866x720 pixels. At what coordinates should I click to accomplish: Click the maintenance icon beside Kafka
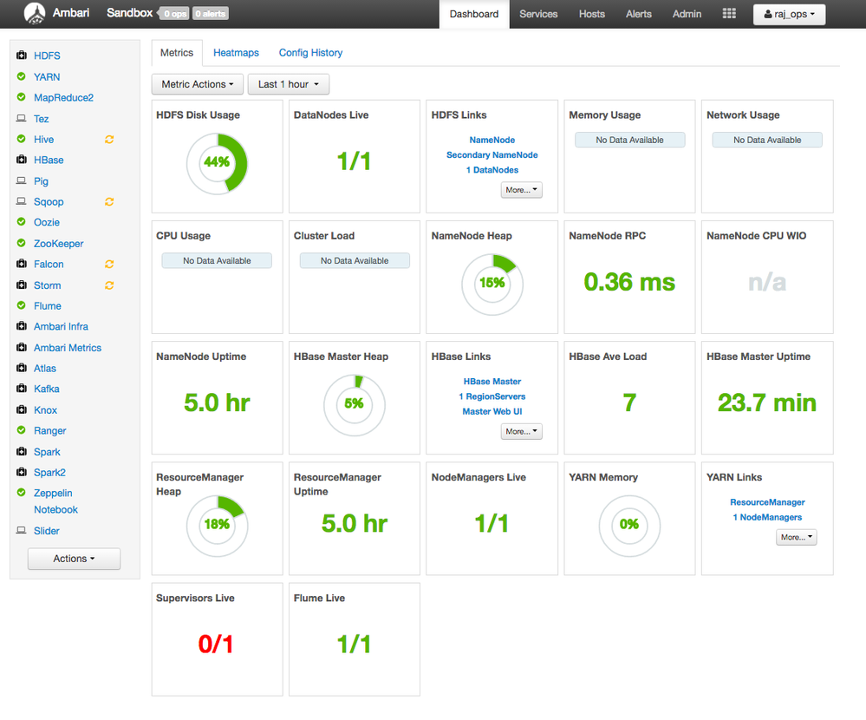click(x=22, y=389)
